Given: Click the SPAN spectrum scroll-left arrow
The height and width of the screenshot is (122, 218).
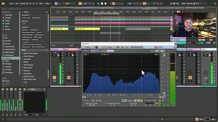Looking at the screenshot, I should pos(83,97).
